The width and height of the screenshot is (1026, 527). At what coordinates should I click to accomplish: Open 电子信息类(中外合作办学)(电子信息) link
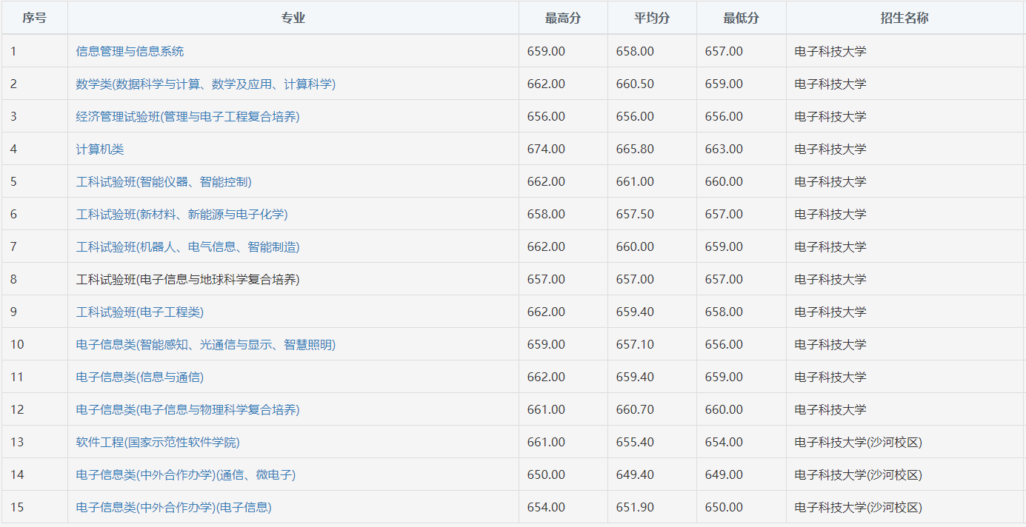coord(173,507)
